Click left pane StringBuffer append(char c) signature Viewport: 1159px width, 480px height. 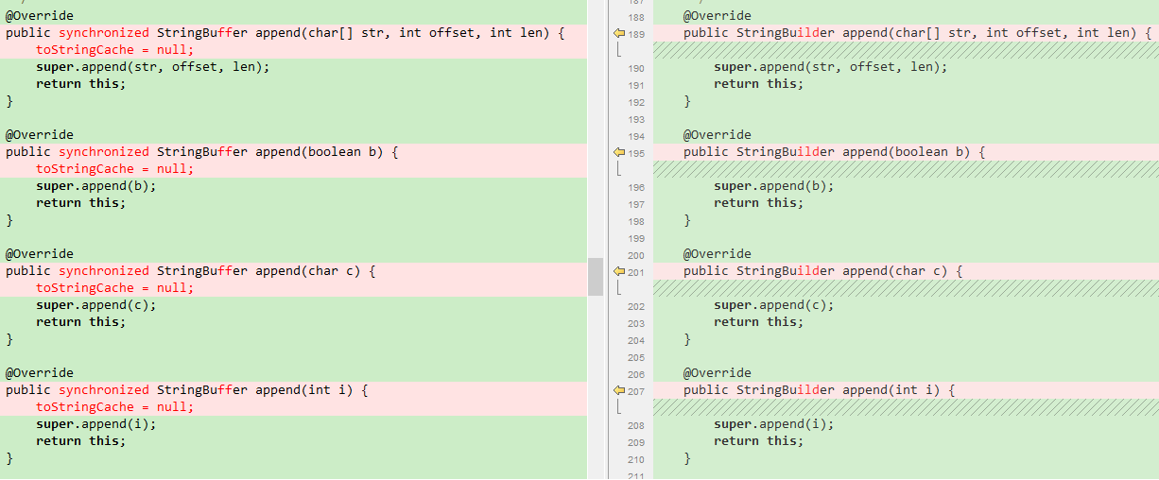click(x=191, y=271)
